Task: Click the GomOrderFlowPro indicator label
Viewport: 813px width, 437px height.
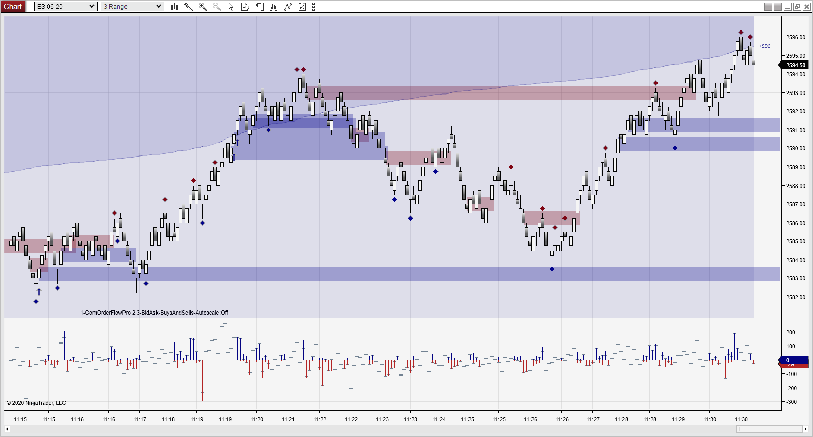Action: click(154, 313)
